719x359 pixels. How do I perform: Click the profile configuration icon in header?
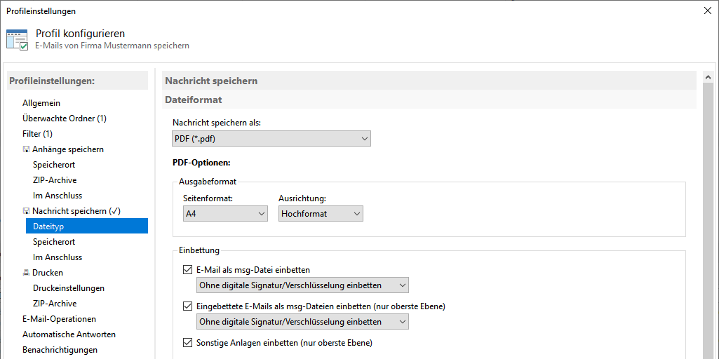pos(17,39)
